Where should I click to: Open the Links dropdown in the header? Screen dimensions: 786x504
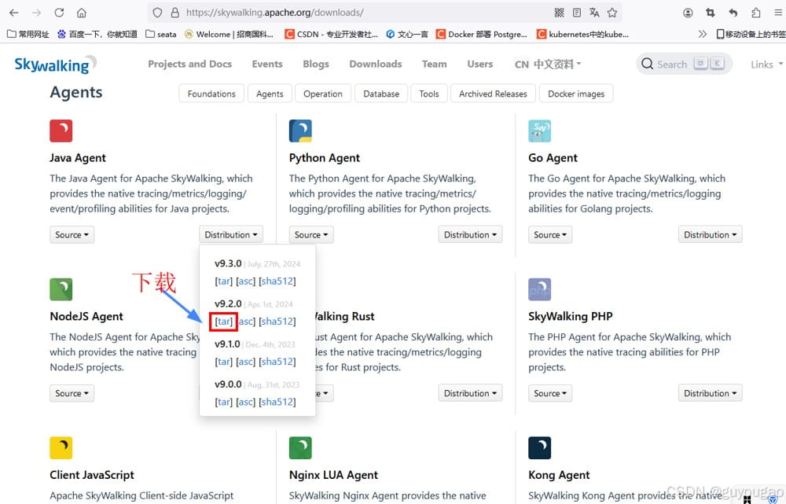tap(766, 64)
